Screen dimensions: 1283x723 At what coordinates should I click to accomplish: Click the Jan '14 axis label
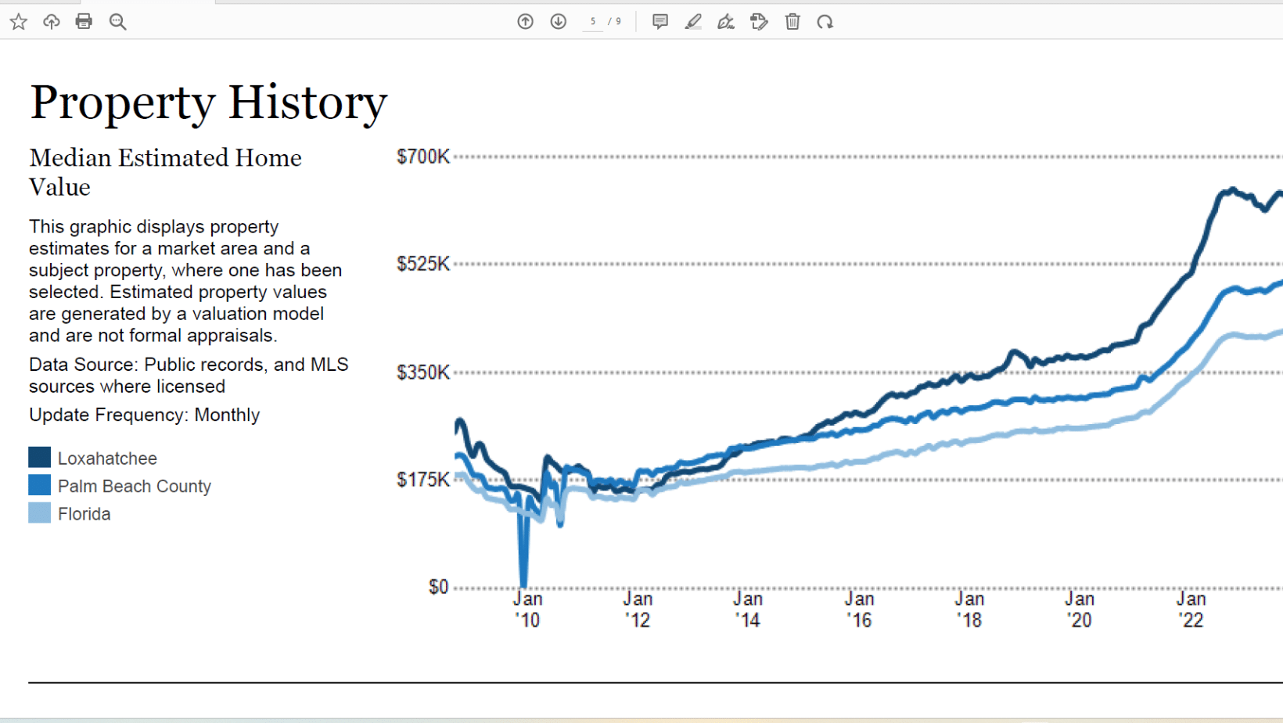click(748, 610)
